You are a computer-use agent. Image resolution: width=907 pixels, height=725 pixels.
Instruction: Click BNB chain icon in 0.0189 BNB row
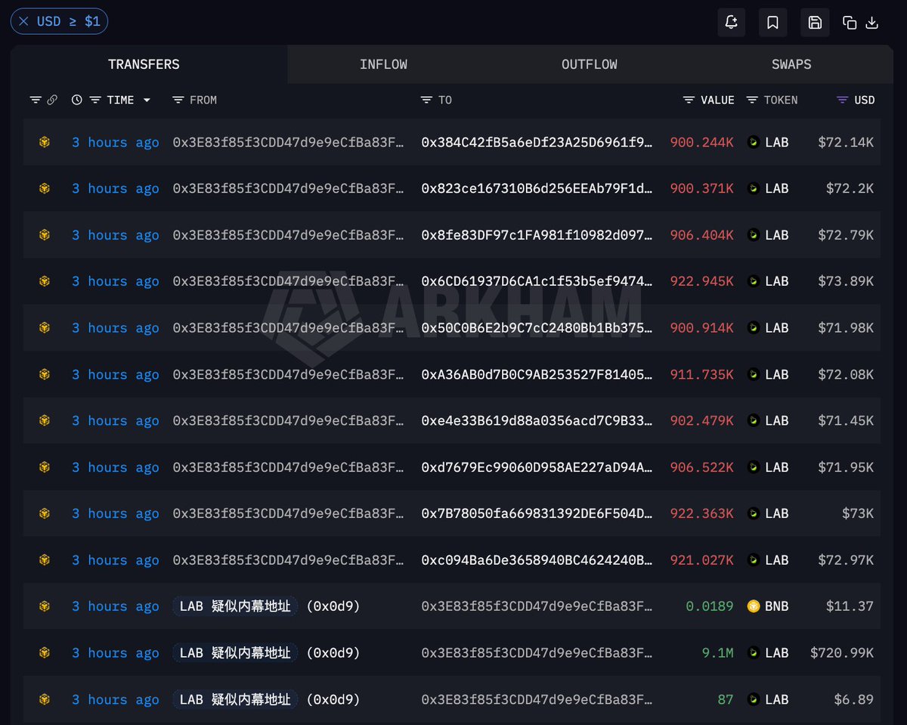point(45,606)
